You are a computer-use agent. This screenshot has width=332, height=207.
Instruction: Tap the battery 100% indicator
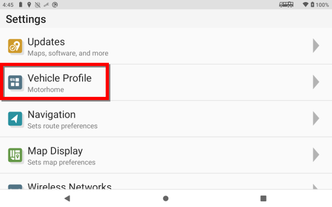coord(320,5)
